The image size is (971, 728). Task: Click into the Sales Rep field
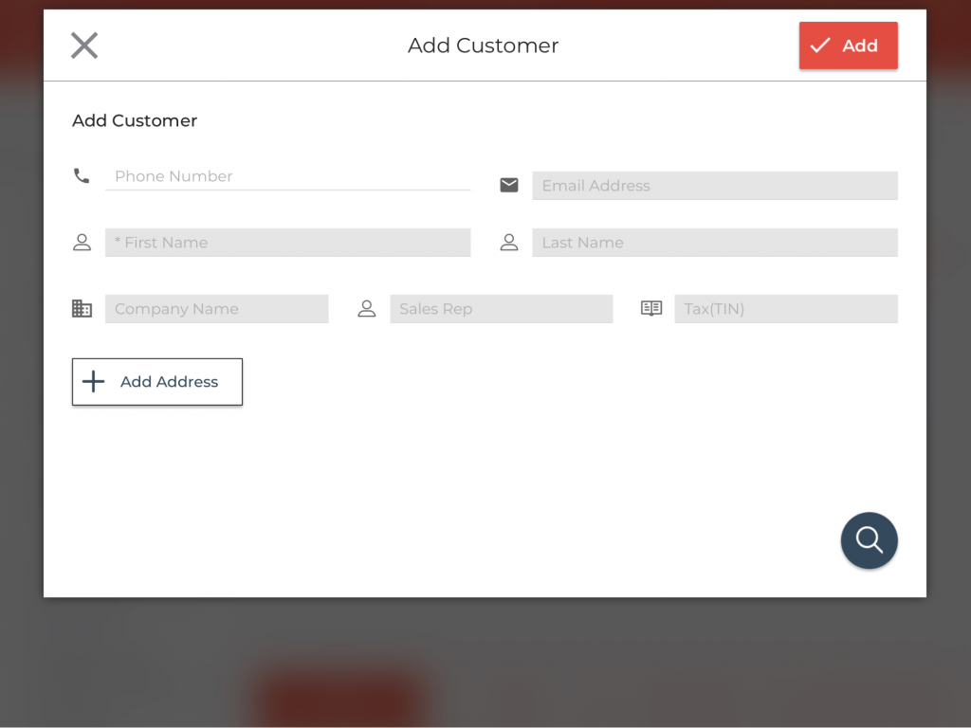tap(501, 309)
